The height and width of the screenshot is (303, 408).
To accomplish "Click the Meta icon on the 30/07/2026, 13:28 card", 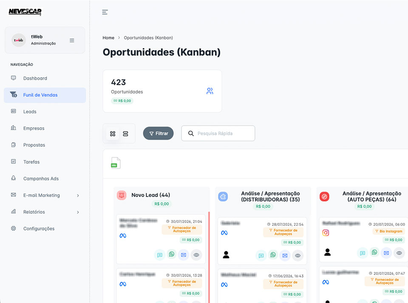I will (123, 284).
